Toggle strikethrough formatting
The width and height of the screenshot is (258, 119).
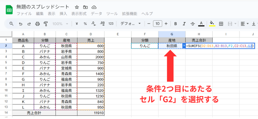pos(193,24)
